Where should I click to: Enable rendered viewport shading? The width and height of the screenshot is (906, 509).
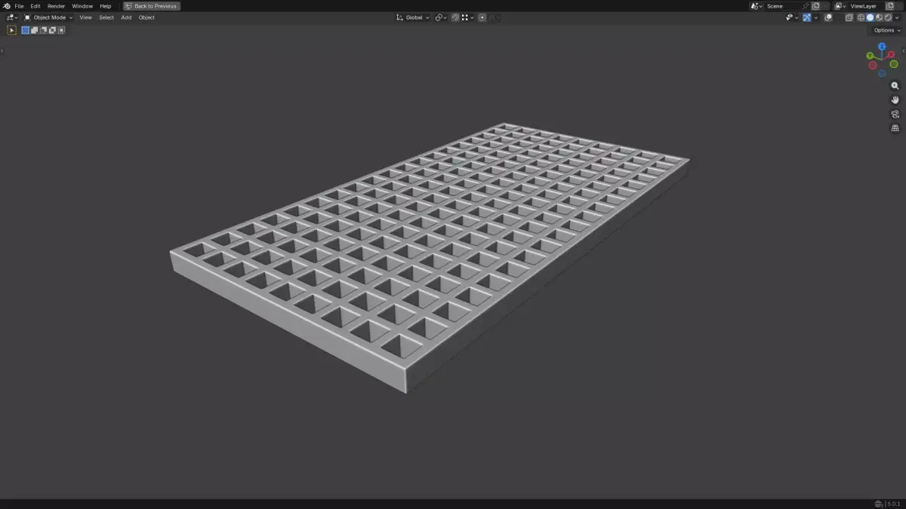887,17
